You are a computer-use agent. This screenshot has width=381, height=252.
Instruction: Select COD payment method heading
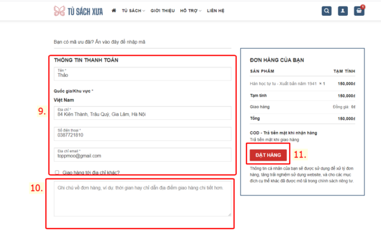click(x=283, y=133)
